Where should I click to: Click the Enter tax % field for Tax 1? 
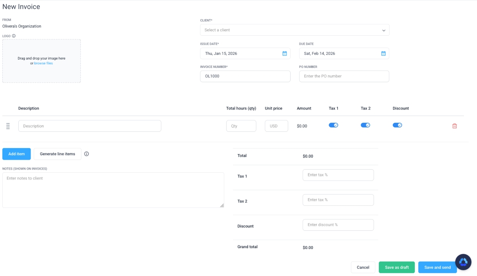338,175
